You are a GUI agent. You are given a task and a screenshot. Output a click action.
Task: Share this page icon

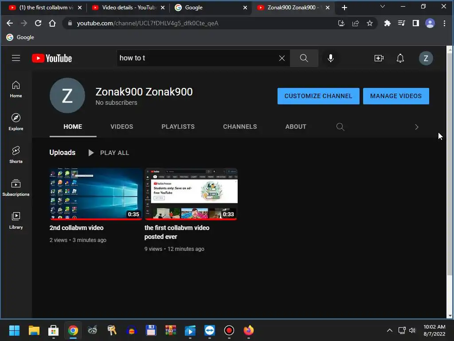point(356,23)
